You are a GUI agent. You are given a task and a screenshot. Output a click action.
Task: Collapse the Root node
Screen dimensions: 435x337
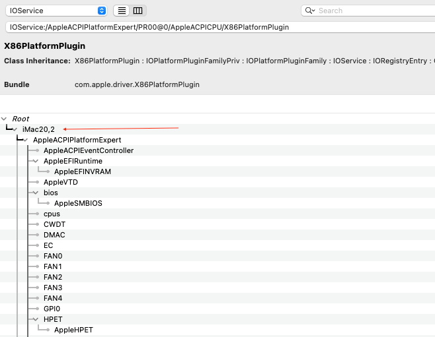(4, 119)
